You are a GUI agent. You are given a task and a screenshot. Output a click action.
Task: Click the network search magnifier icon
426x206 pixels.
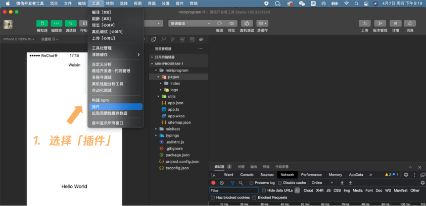tap(241, 183)
